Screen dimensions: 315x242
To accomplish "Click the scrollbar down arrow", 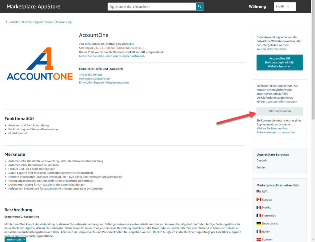I will (x=313, y=240).
